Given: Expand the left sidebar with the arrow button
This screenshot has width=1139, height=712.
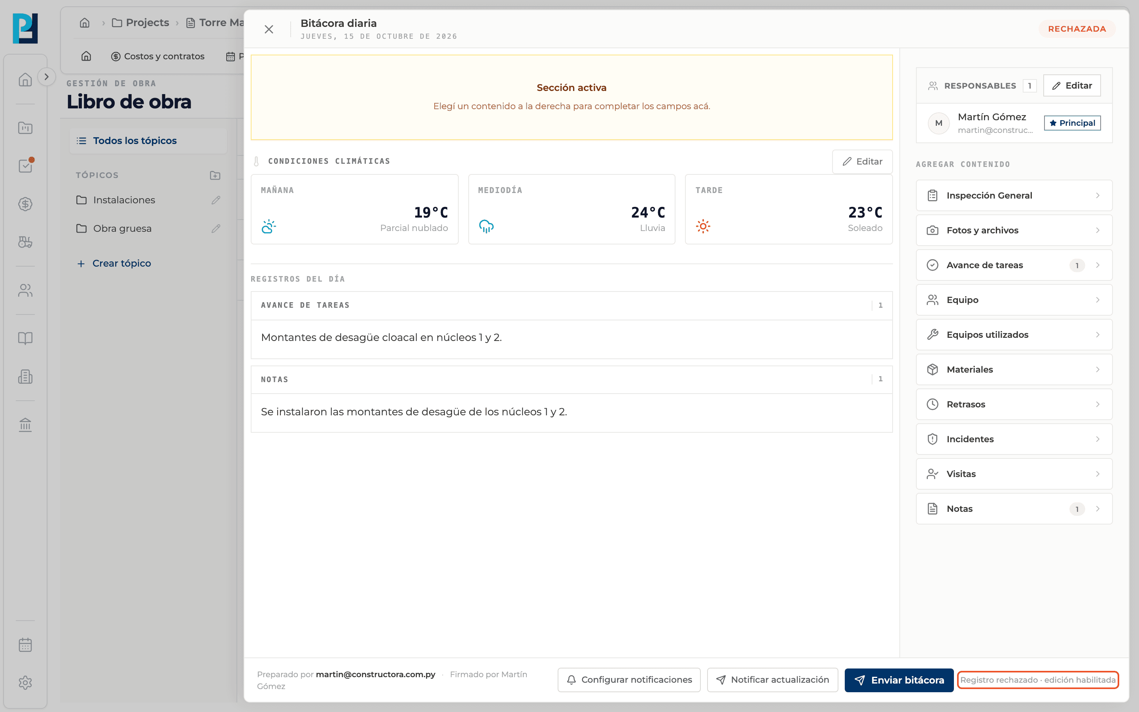Looking at the screenshot, I should tap(46, 77).
